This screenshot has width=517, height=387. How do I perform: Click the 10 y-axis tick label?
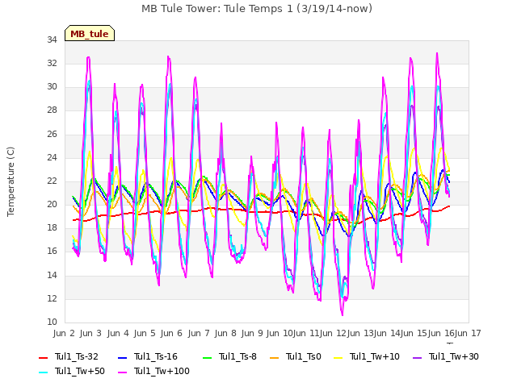click(52, 322)
